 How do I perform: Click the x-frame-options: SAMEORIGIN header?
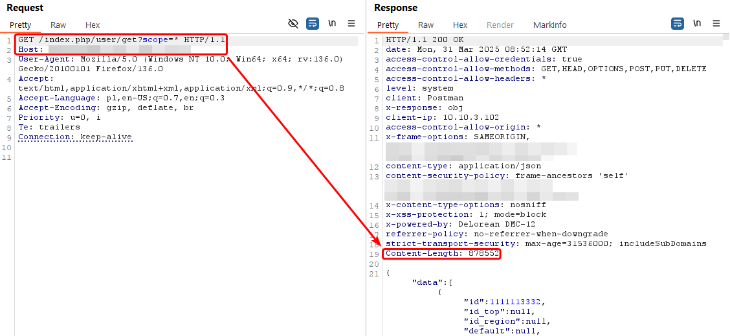(x=458, y=137)
